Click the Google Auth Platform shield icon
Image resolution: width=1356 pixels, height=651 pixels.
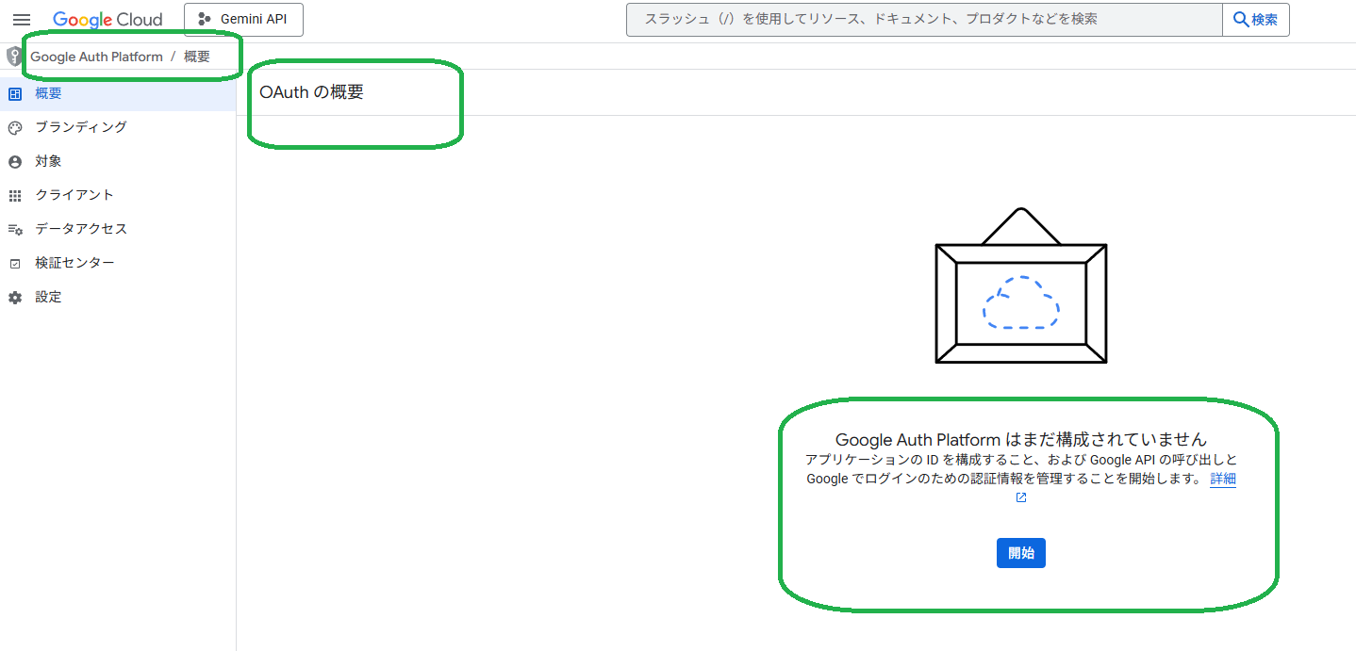[x=13, y=57]
